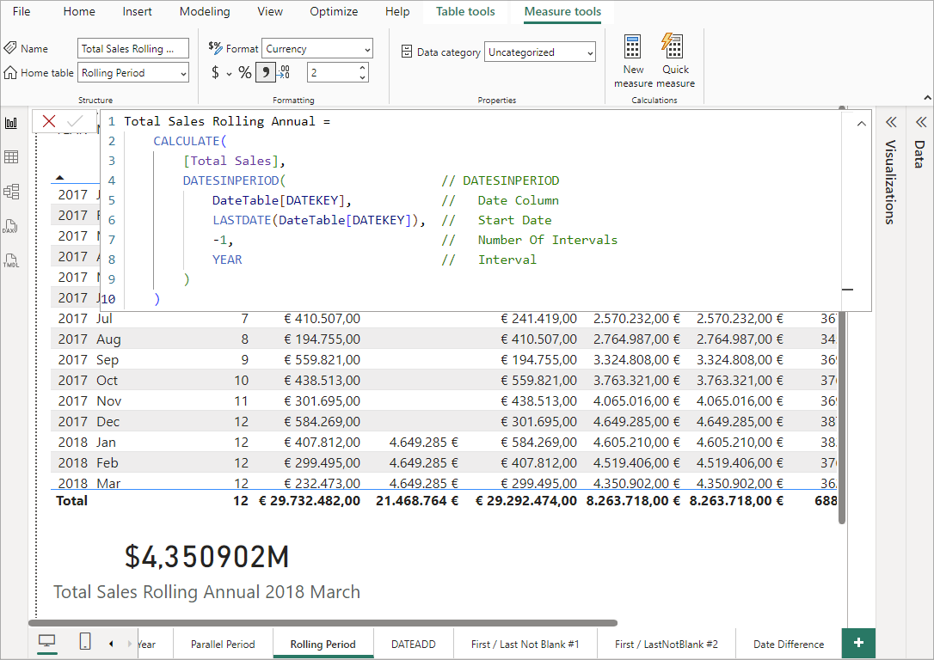934x660 pixels.
Task: Click the YEAR interval keyword
Action: (x=227, y=260)
